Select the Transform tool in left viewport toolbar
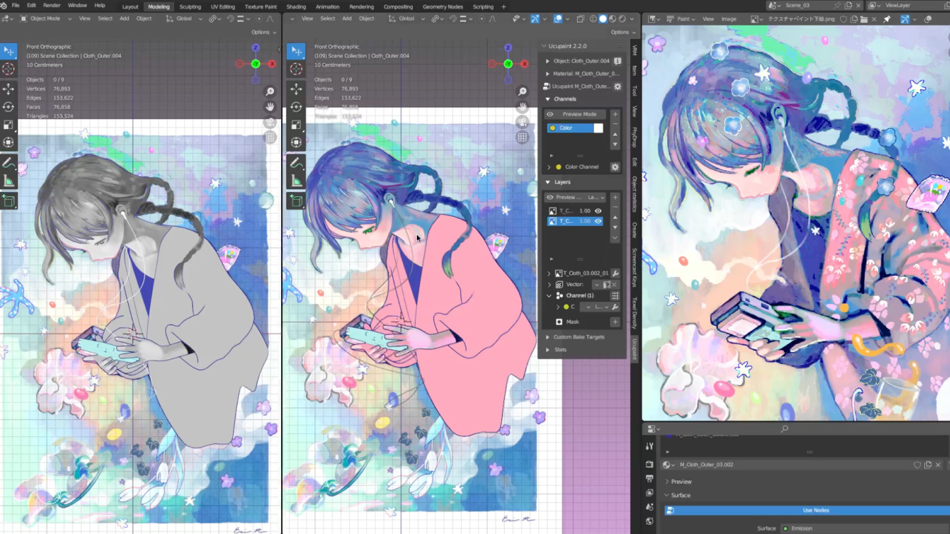Image resolution: width=950 pixels, height=534 pixels. click(x=9, y=142)
